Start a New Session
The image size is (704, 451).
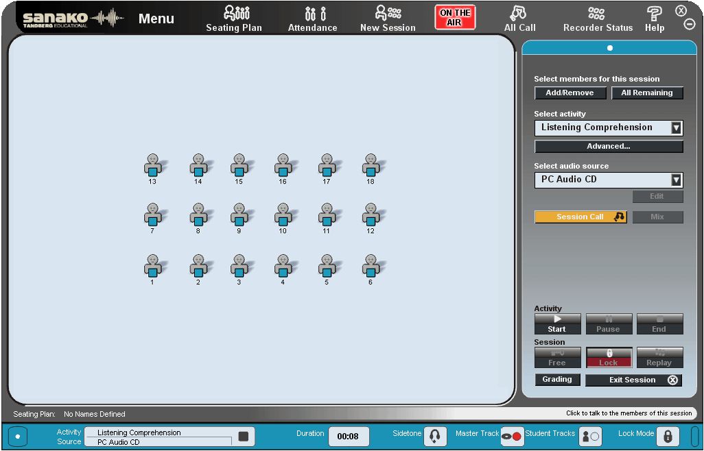(x=388, y=18)
